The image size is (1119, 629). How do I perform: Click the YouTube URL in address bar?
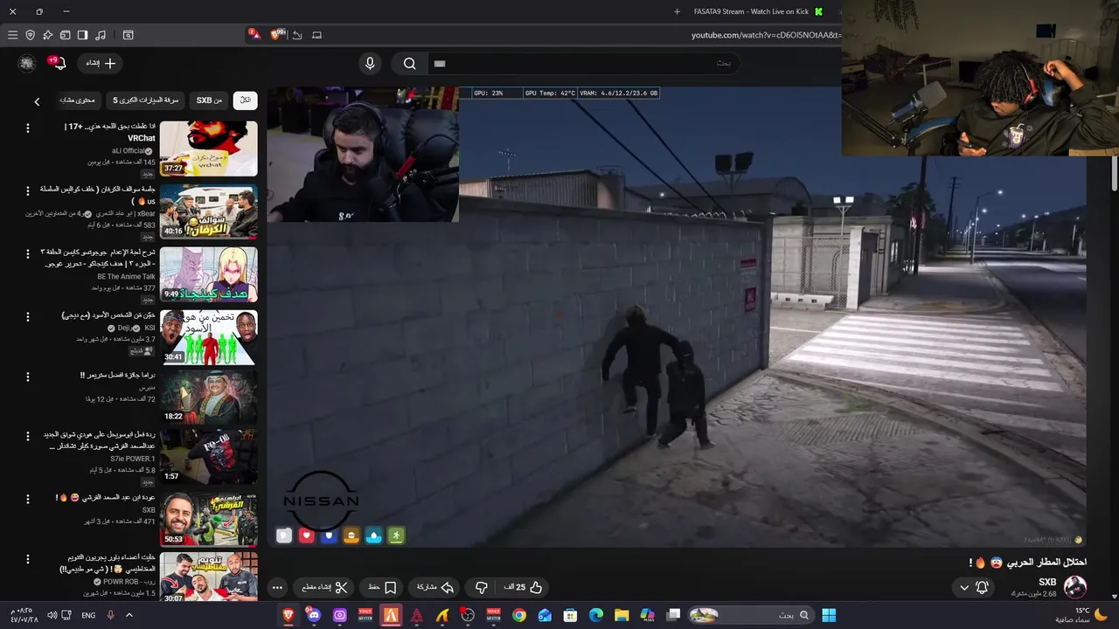pyautogui.click(x=766, y=35)
